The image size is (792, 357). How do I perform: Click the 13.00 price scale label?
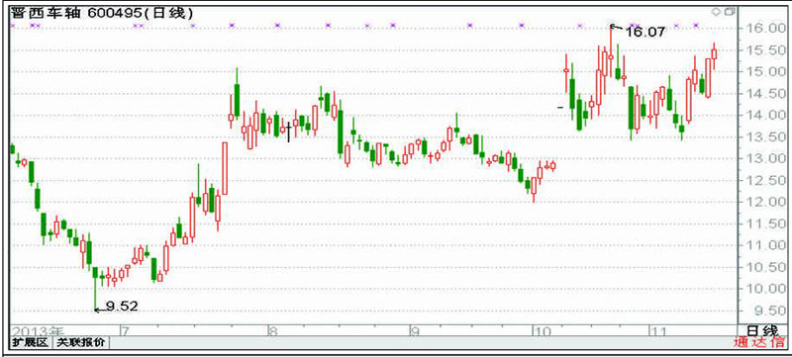tap(762, 158)
